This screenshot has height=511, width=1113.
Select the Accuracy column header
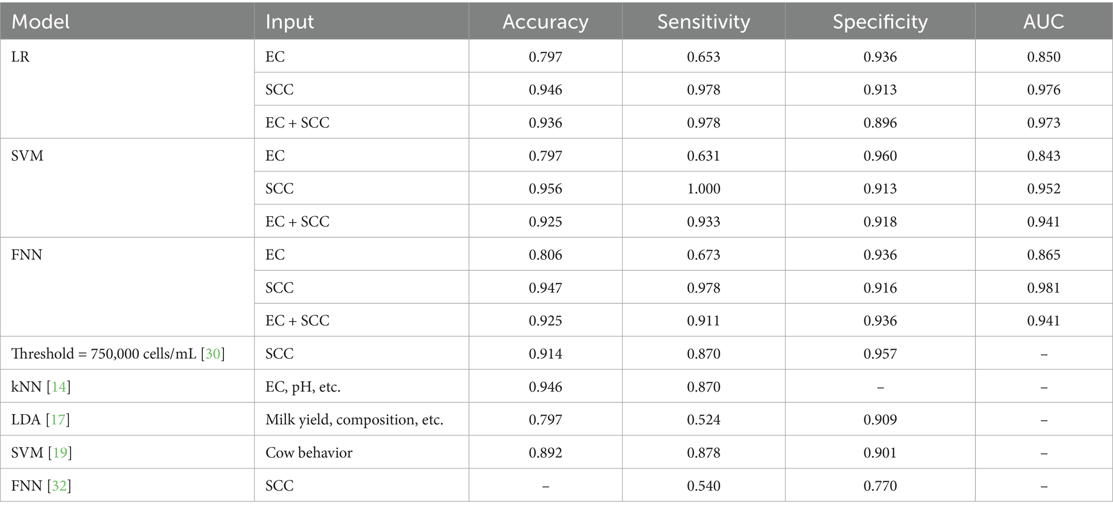click(545, 22)
